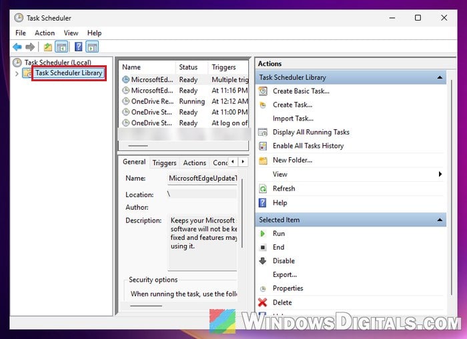Viewport: 467px width, 339px height.
Task: Click the green Refresh icon
Action: [x=263, y=188]
